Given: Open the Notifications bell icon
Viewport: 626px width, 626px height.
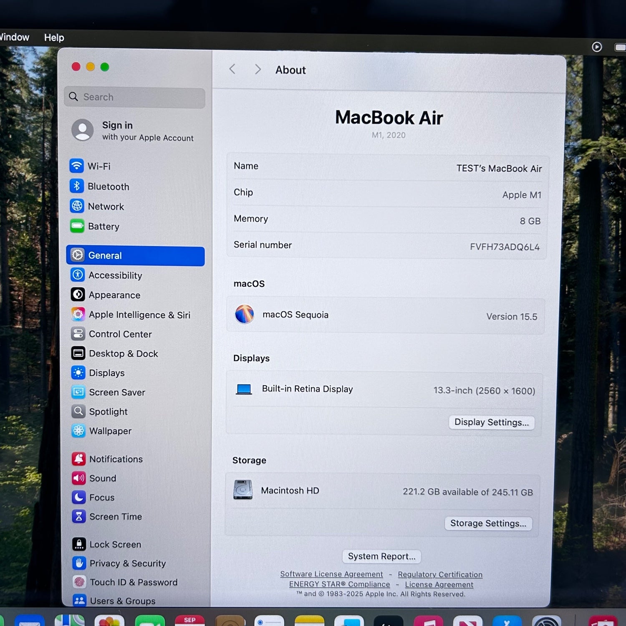Looking at the screenshot, I should pyautogui.click(x=79, y=459).
